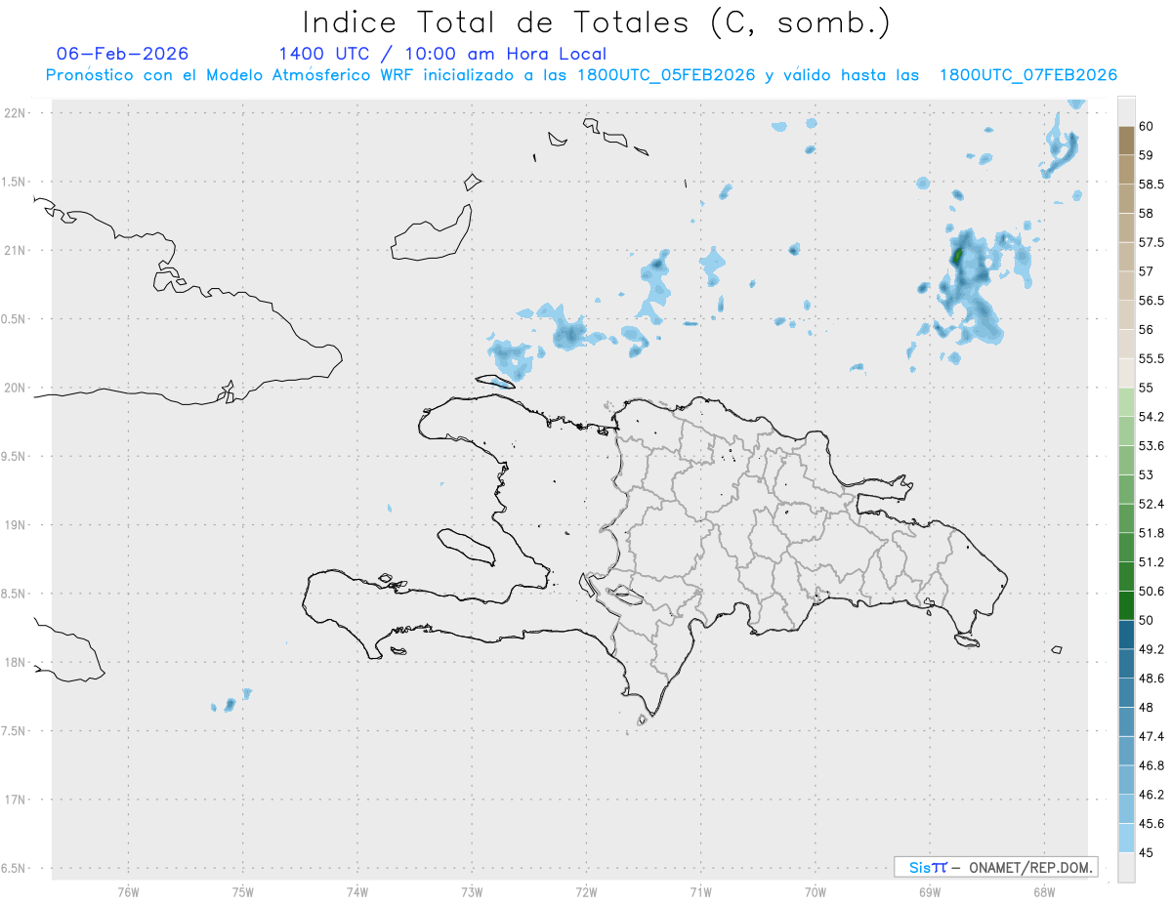Click the "19N" latitude label

point(16,525)
